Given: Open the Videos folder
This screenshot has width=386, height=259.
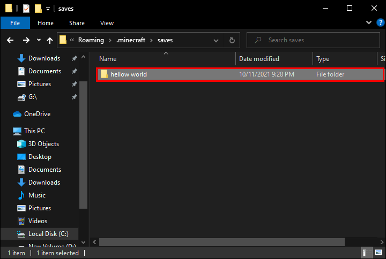Looking at the screenshot, I should click(x=38, y=221).
